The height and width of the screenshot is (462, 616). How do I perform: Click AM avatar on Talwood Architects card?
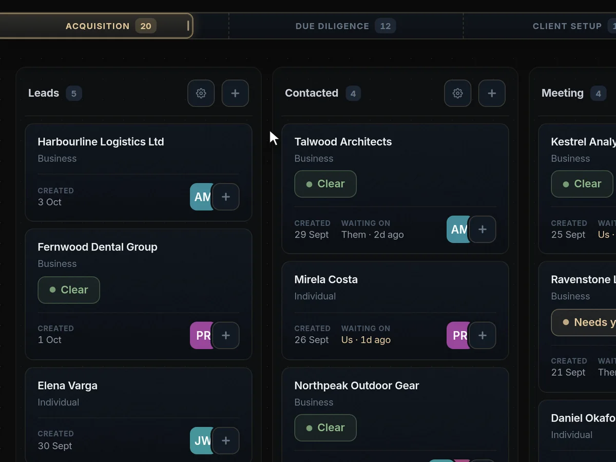pos(458,229)
